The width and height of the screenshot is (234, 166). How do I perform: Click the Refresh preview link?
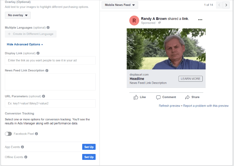[170, 106]
